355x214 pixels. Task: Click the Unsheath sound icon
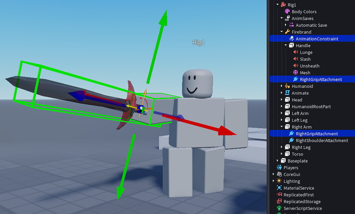296,66
